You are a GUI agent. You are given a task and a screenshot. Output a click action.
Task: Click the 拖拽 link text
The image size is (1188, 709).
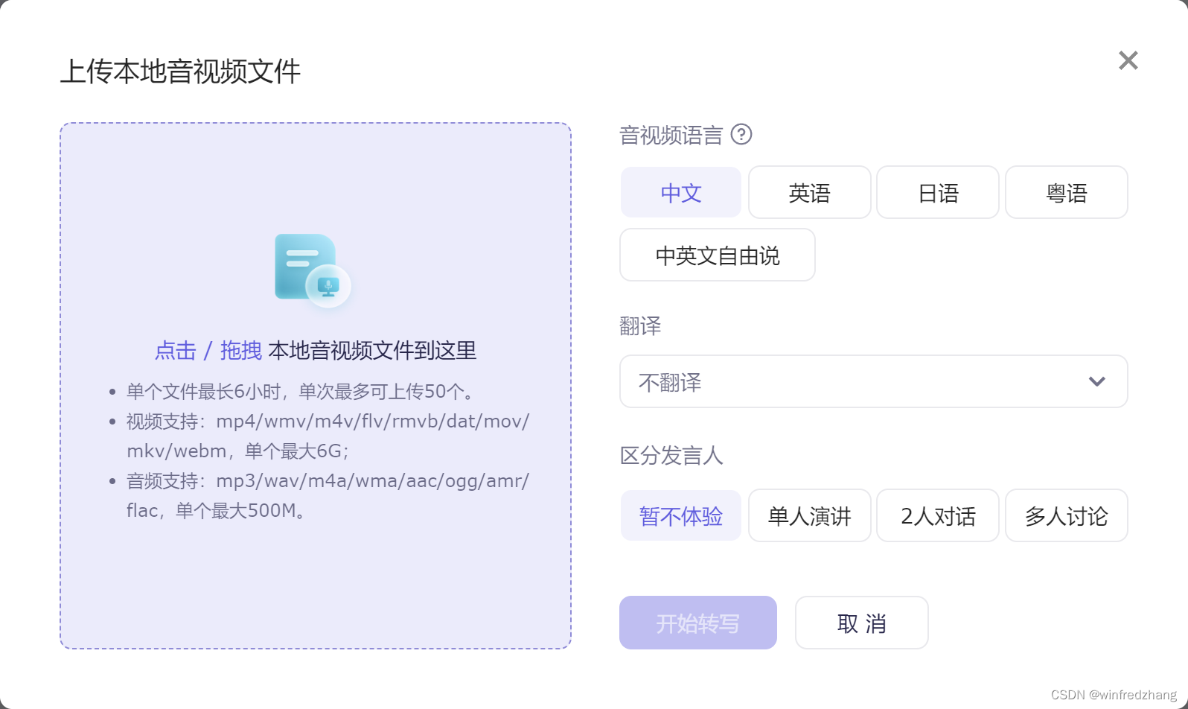pyautogui.click(x=241, y=350)
